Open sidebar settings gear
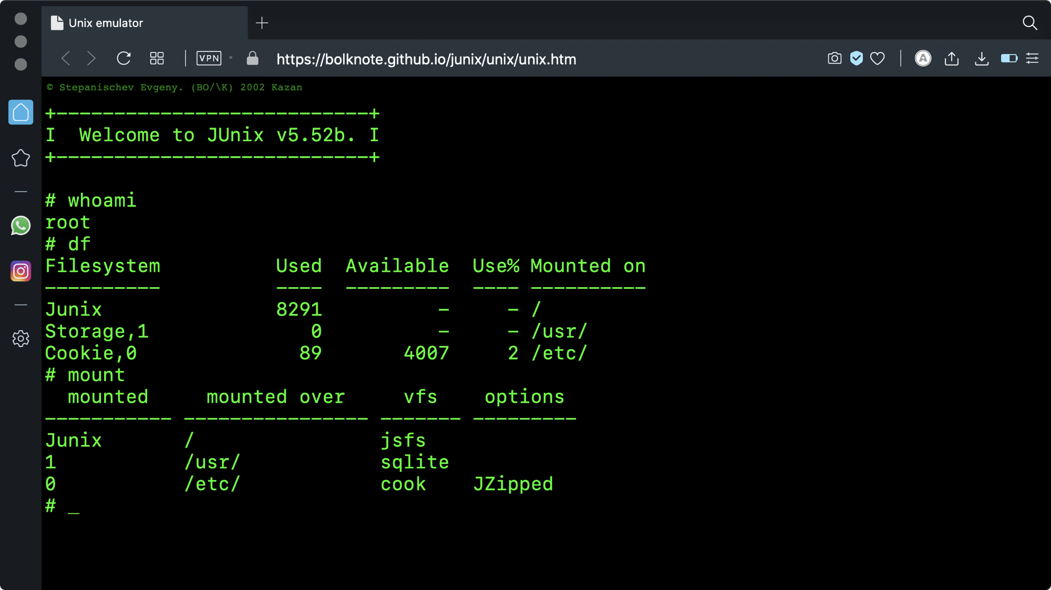This screenshot has height=590, width=1051. [x=20, y=339]
